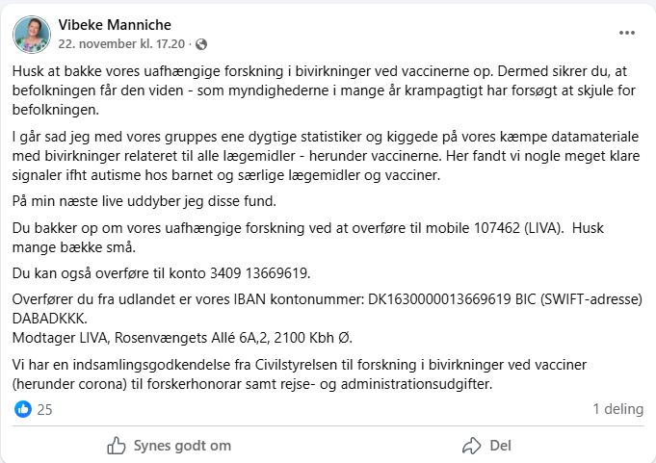Image resolution: width=656 pixels, height=463 pixels.
Task: Click the SWIFT code DABADKKK text
Action: 50,319
